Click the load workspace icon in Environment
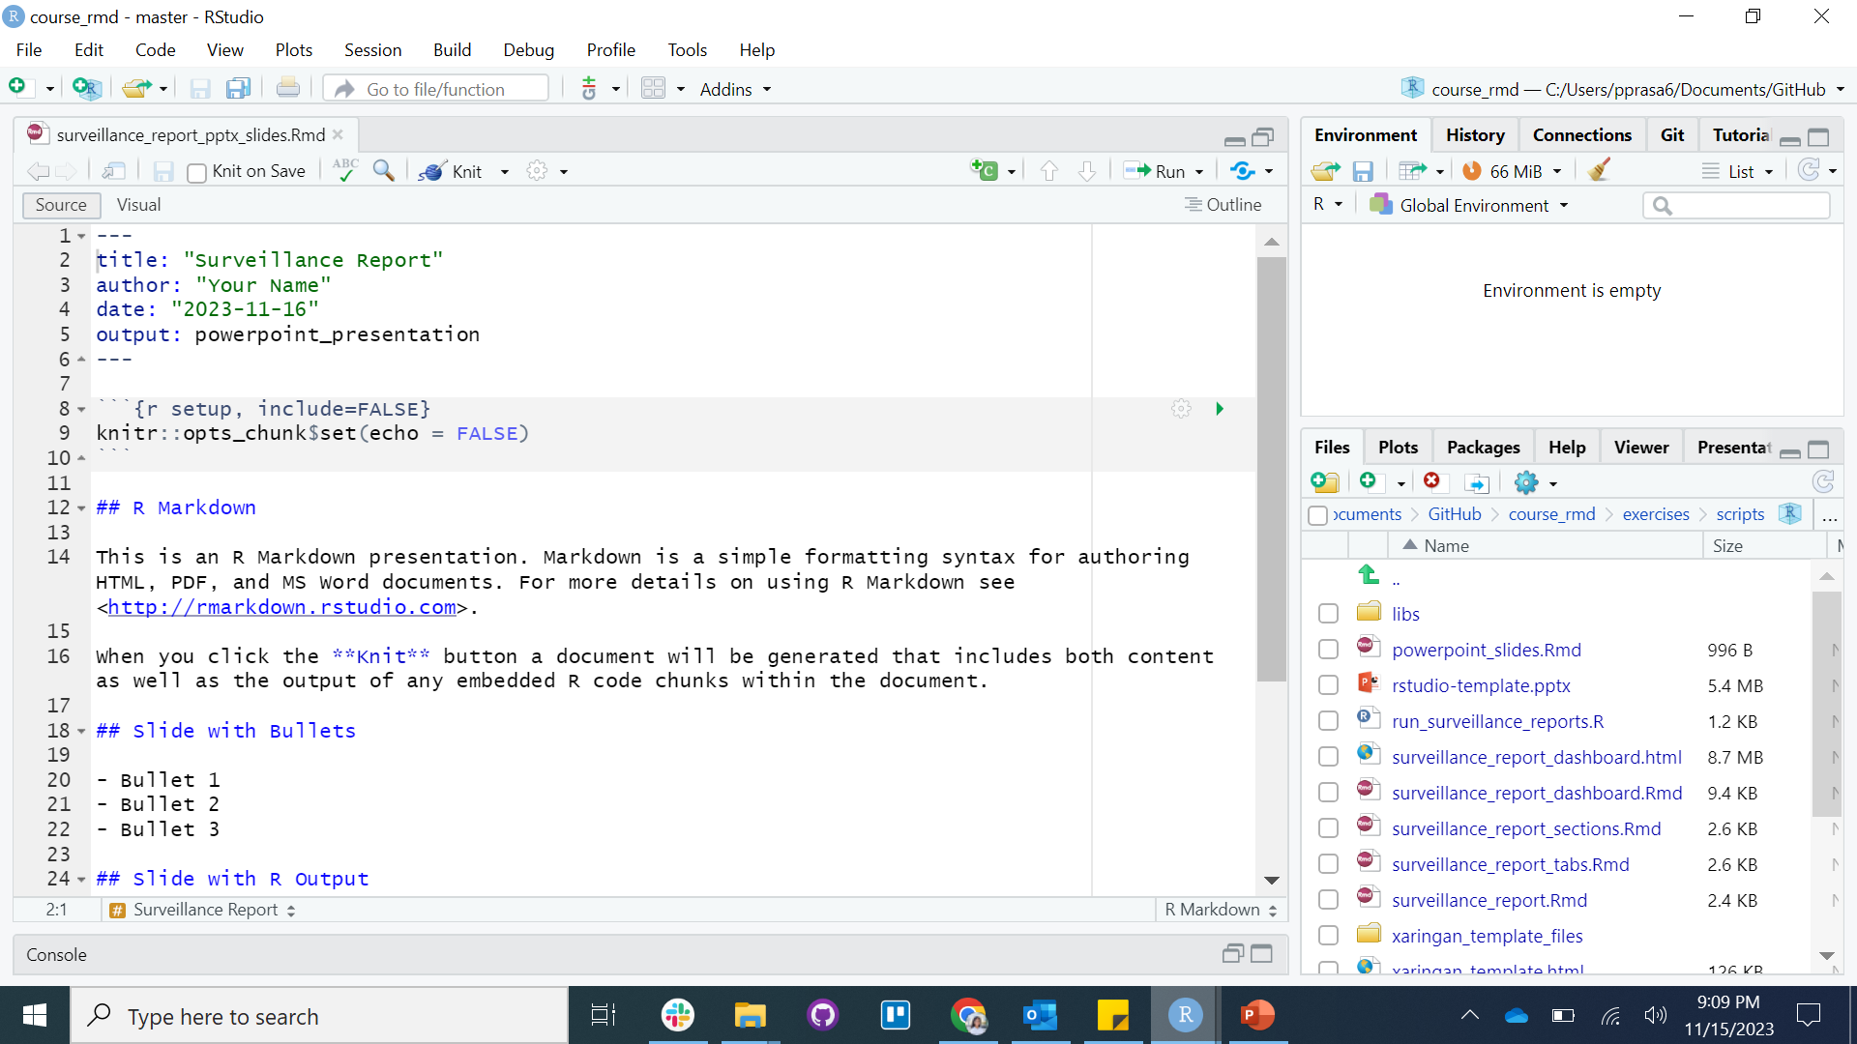Image resolution: width=1857 pixels, height=1044 pixels. [x=1325, y=171]
